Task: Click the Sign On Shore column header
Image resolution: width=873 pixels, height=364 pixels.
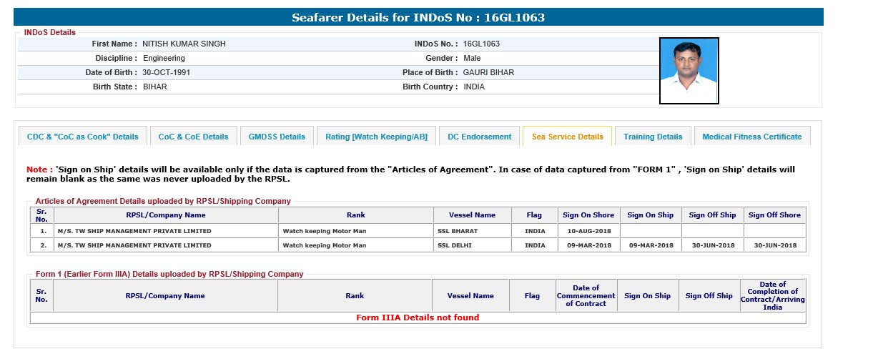Action: (x=588, y=215)
